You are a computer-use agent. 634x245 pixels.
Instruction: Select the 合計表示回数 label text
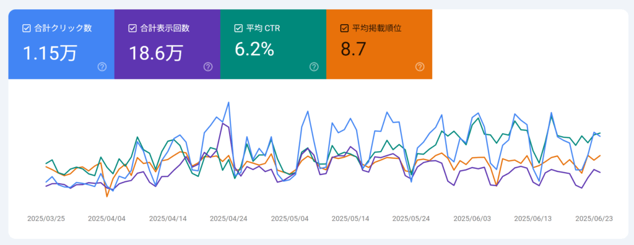point(165,28)
